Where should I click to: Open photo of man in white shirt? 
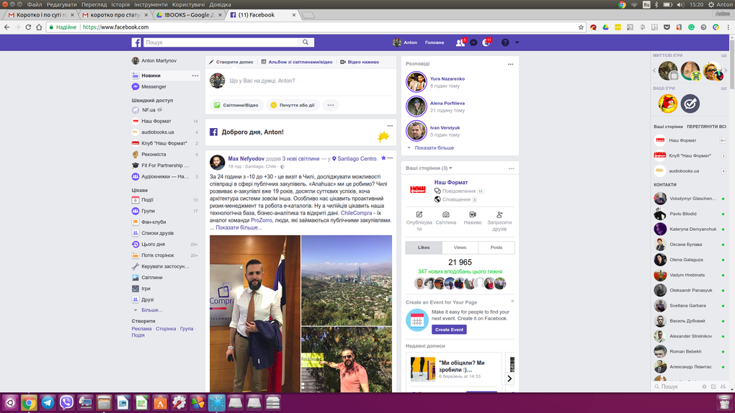coord(255,313)
